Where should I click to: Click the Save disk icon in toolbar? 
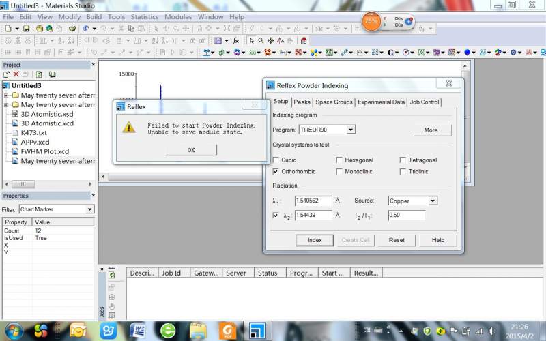tap(26, 29)
